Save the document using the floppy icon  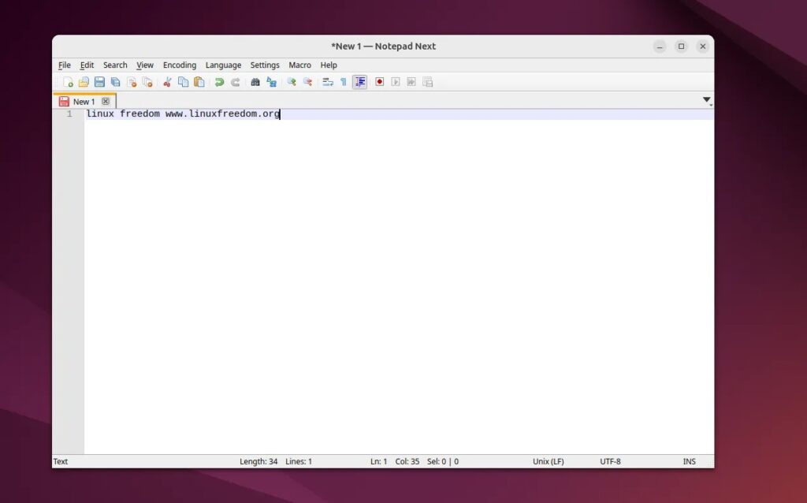coord(99,82)
